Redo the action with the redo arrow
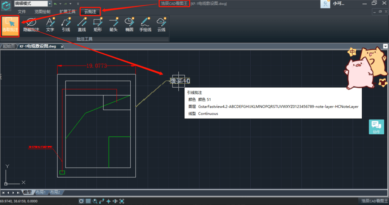The image size is (389, 205). 66,4
